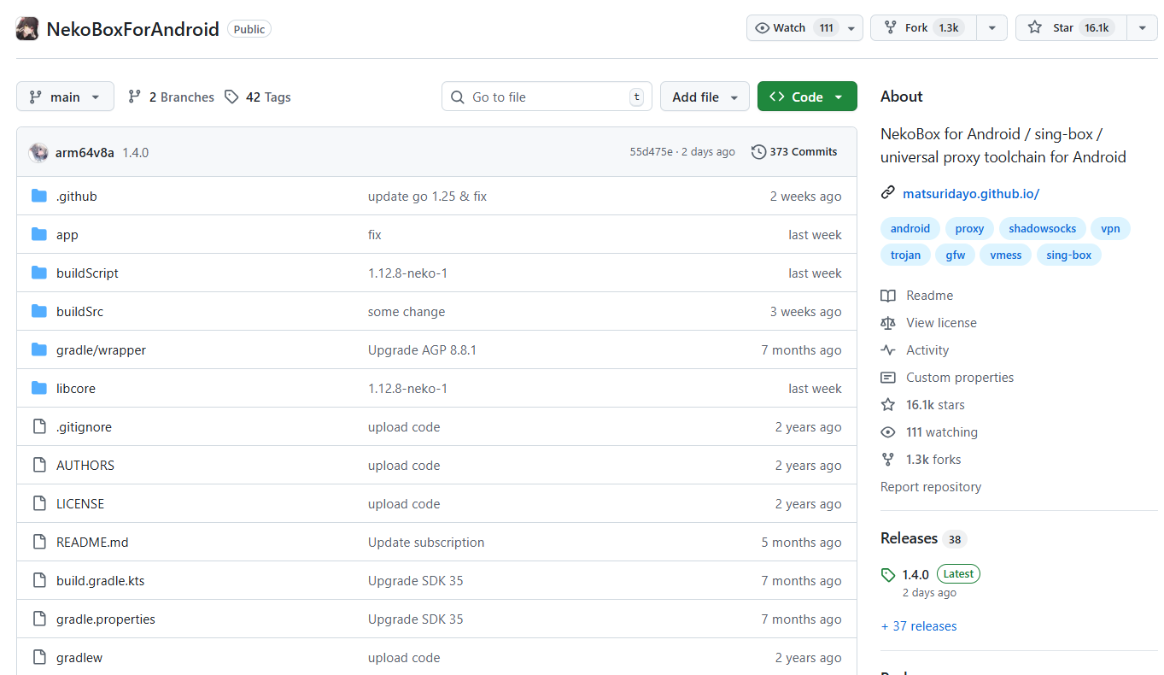Focus the Go to file search field
This screenshot has height=675, width=1164.
tap(547, 97)
